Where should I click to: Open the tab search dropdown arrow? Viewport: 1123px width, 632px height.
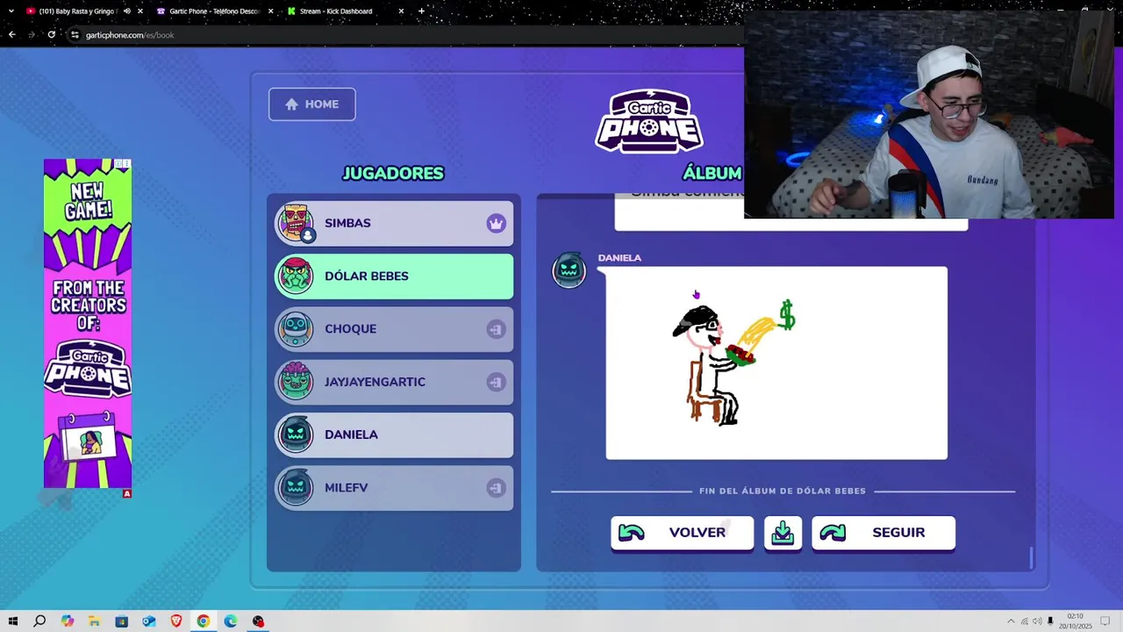(11, 11)
